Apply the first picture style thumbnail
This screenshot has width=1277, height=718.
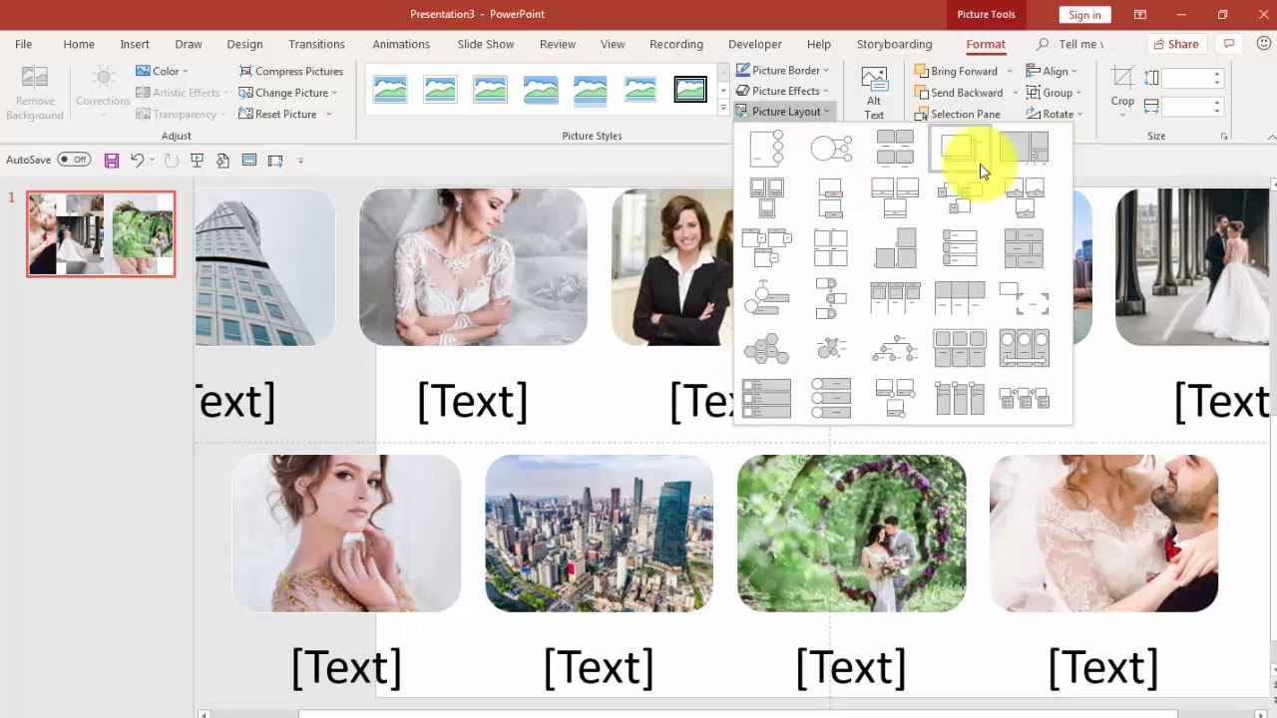(x=390, y=90)
